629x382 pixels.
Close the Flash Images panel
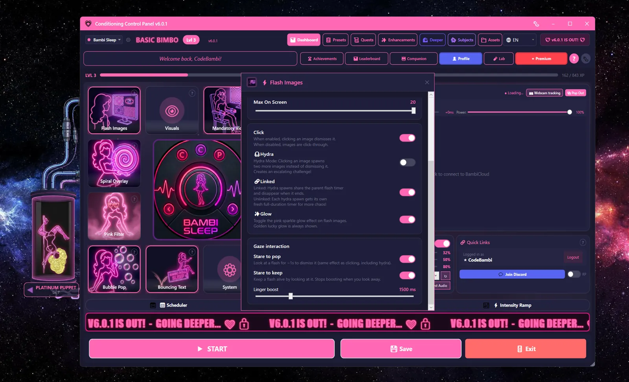[427, 82]
